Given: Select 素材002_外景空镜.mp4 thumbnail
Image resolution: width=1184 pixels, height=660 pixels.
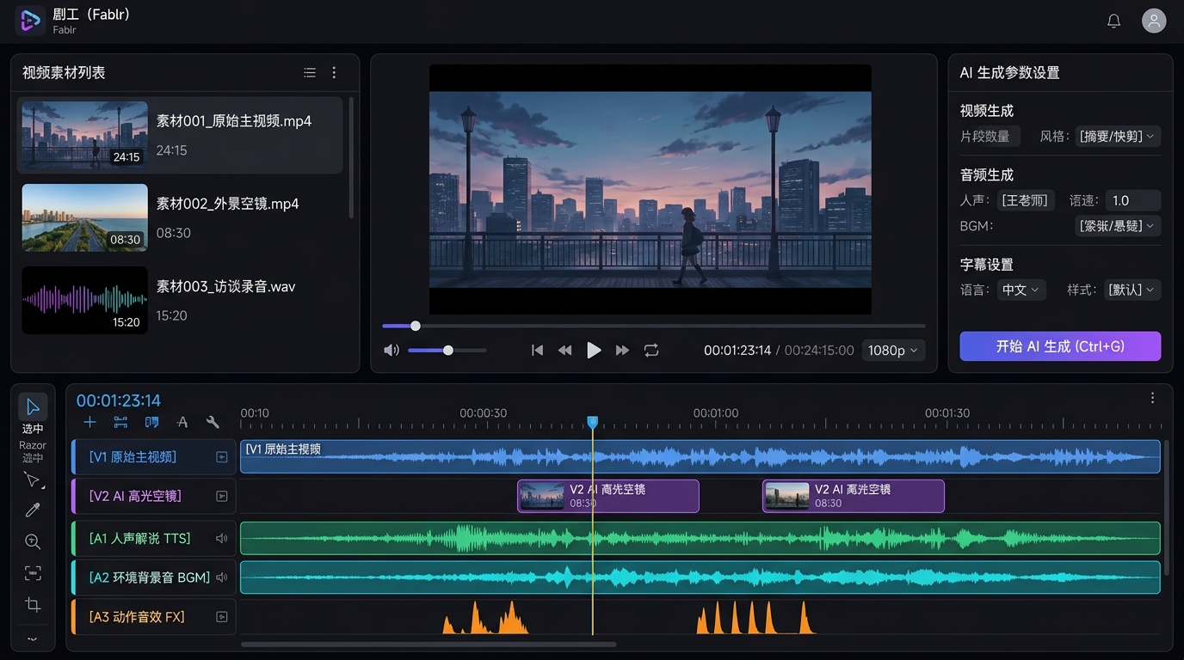Looking at the screenshot, I should point(84,217).
